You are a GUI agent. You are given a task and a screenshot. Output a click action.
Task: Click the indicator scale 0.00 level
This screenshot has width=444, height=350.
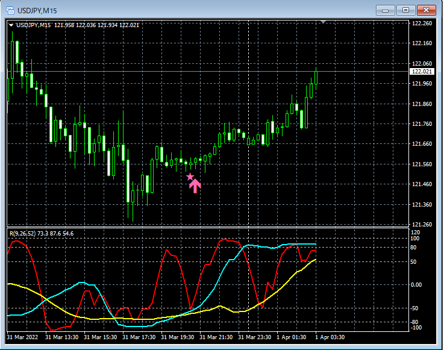pyautogui.click(x=416, y=284)
